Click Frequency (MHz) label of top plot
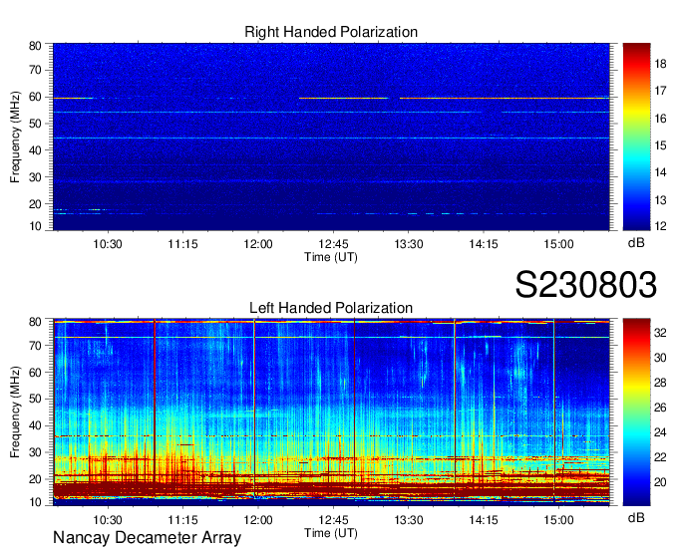Image resolution: width=678 pixels, height=550 pixels. [15, 137]
